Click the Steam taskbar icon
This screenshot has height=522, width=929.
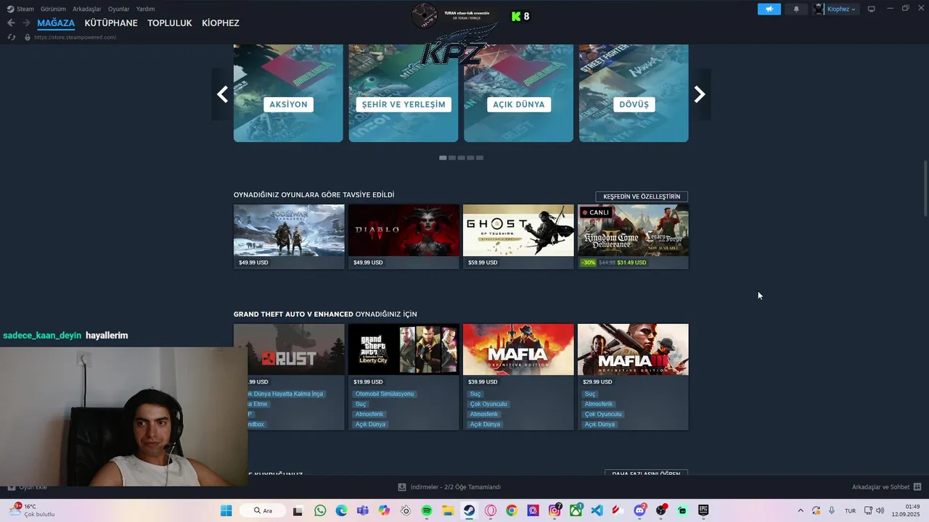(x=469, y=510)
